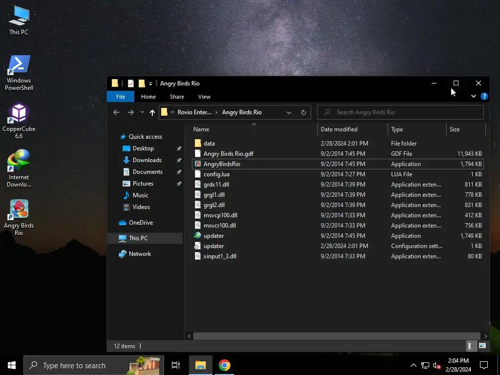Open the This PC desktop icon

[19, 20]
